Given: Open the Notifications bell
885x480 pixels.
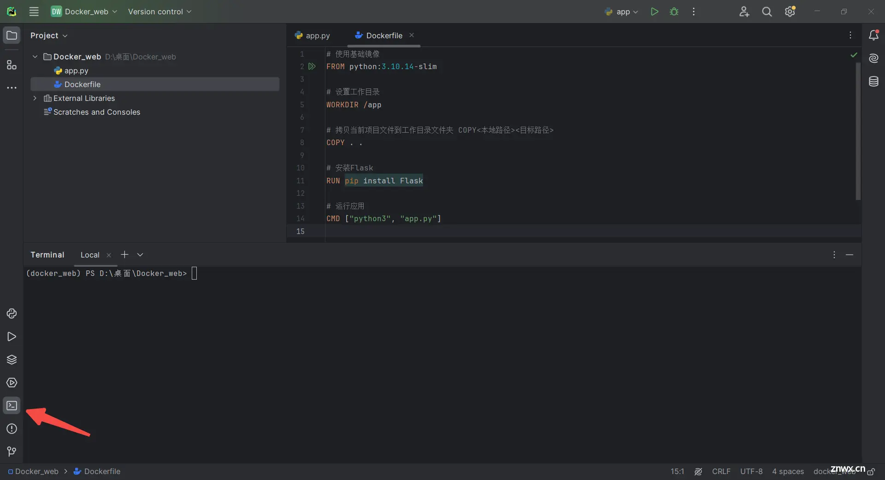Looking at the screenshot, I should (x=873, y=35).
